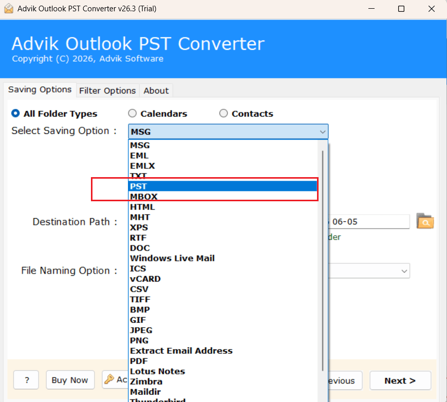Expand the File Naming Option dropdown
Screen dimensions: 447x402
tap(404, 271)
